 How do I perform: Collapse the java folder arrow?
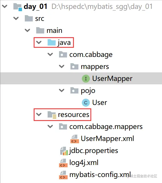coord(39,43)
